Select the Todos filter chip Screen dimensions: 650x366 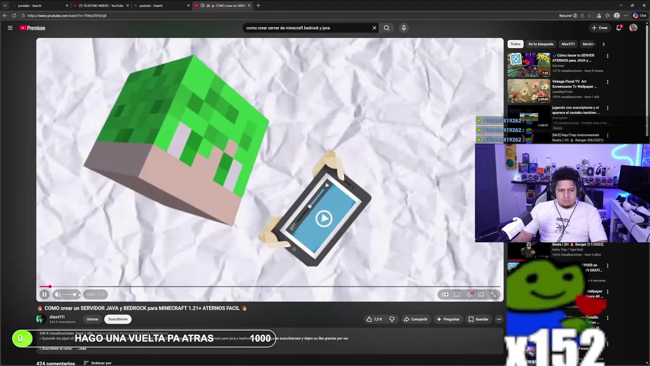coord(515,44)
